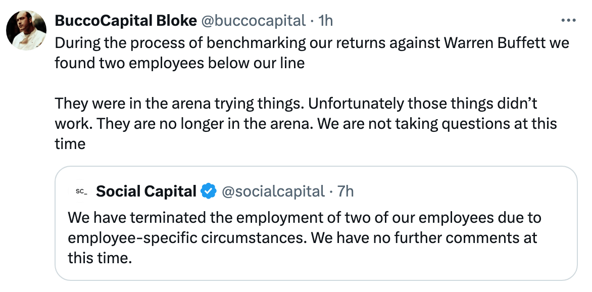The image size is (592, 292).
Task: Open the @socialcapital handle
Action: (x=273, y=191)
